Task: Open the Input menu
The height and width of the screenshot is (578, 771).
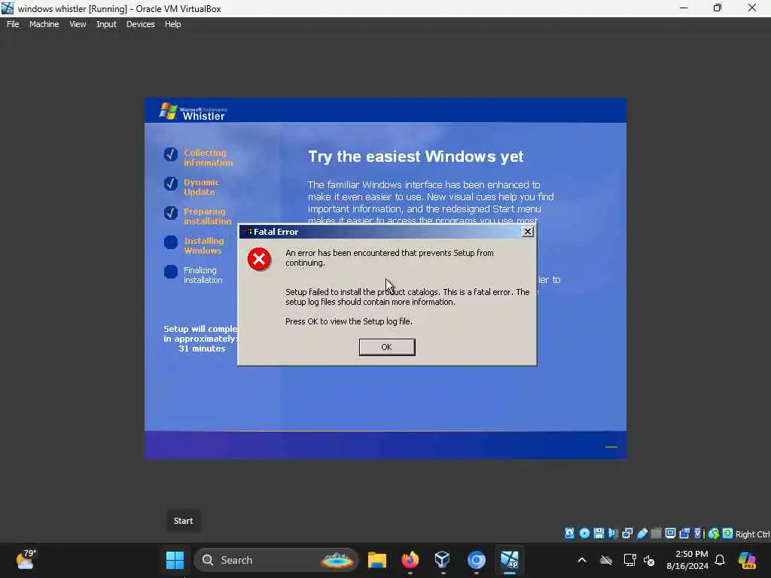Action: tap(106, 24)
